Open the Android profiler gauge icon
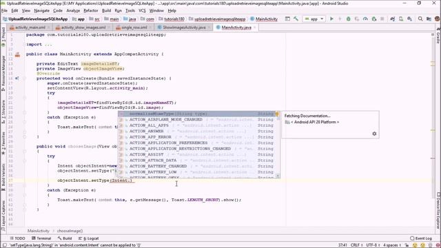This screenshot has height=248, width=441. (x=365, y=19)
